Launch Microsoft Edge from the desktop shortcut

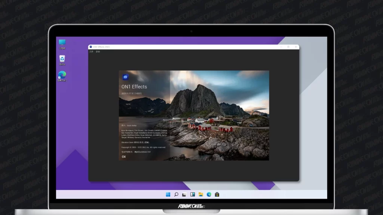click(x=62, y=75)
